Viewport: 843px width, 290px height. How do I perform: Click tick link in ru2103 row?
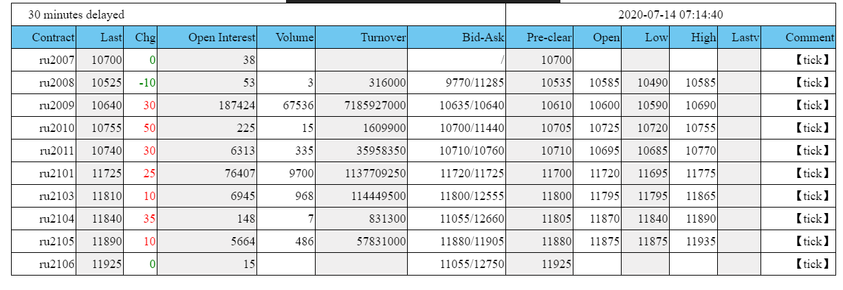pyautogui.click(x=812, y=196)
